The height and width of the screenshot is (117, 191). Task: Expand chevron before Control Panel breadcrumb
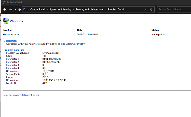28,9
